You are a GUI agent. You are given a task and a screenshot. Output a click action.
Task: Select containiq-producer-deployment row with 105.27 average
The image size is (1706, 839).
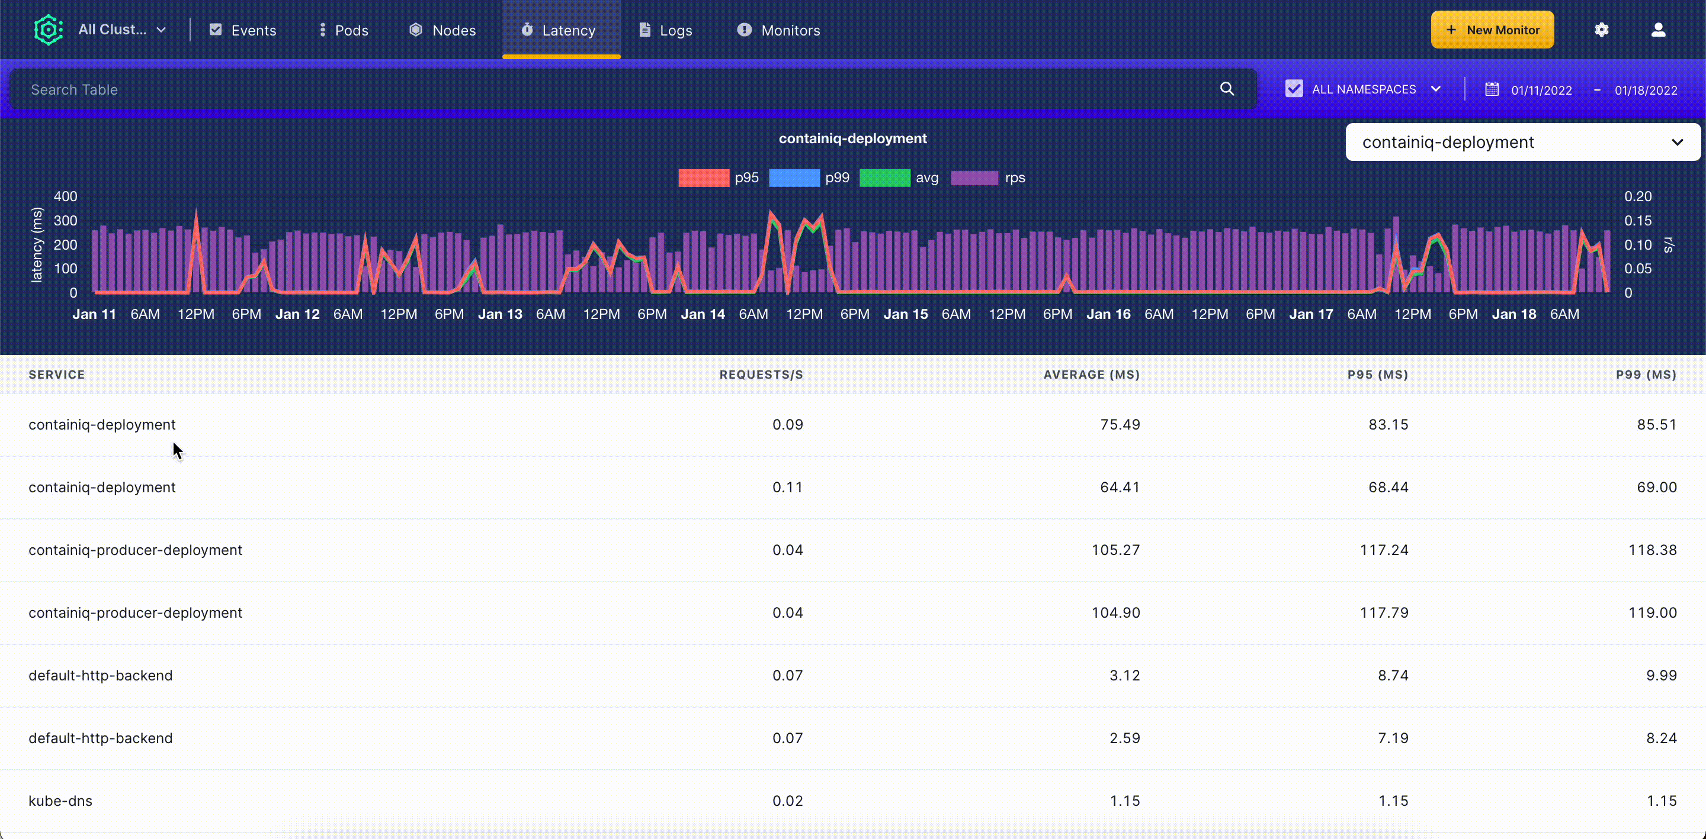(853, 550)
